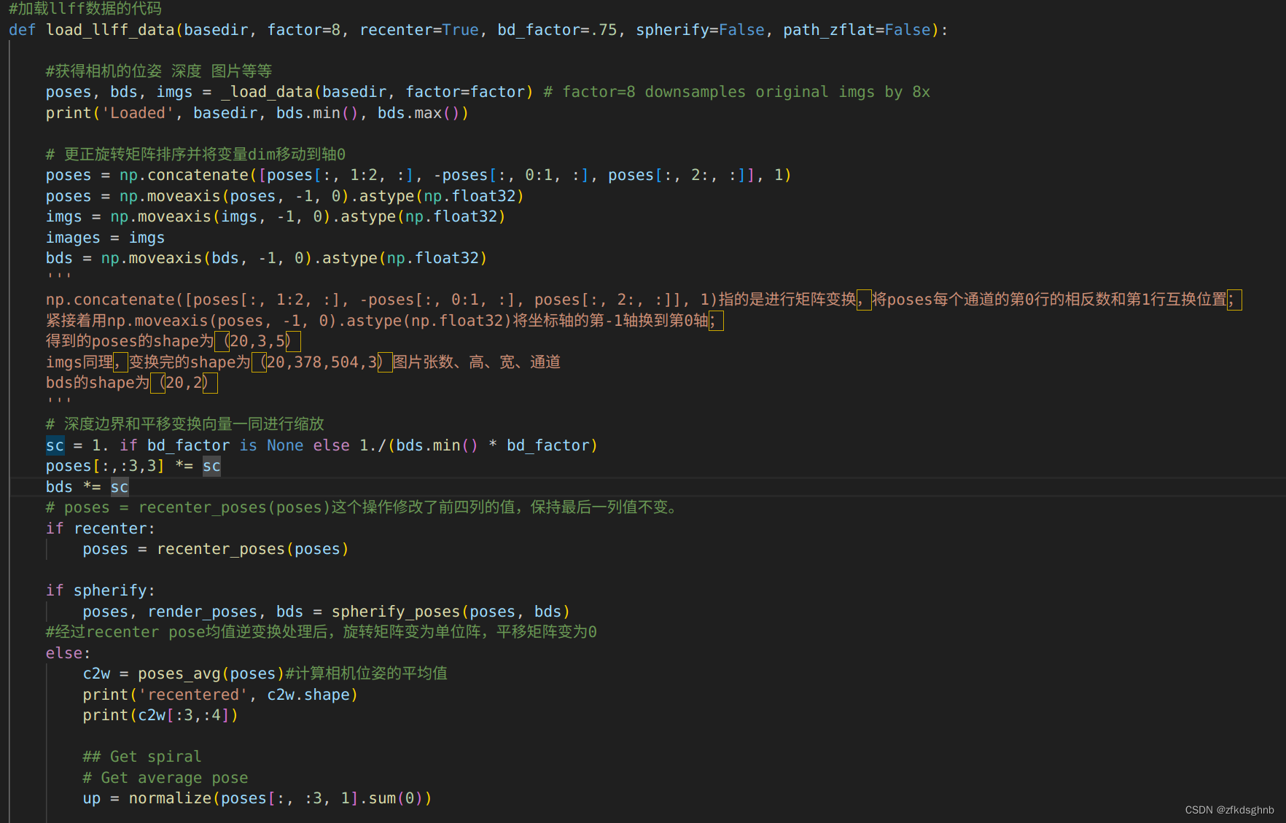This screenshot has height=823, width=1286.
Task: Click the normalize function on last line
Action: 170,797
